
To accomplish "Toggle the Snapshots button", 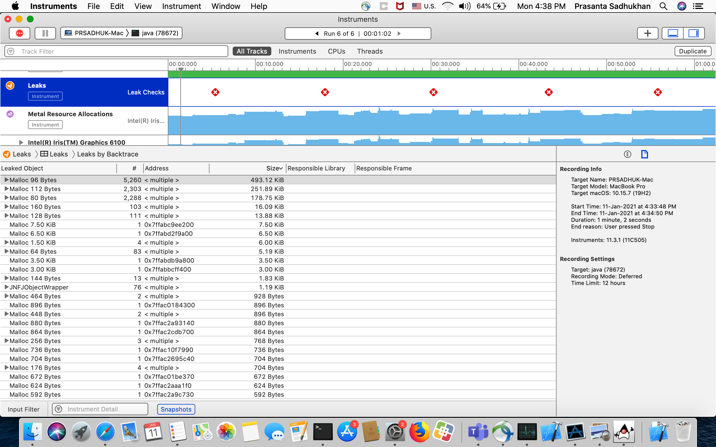I will (x=176, y=409).
